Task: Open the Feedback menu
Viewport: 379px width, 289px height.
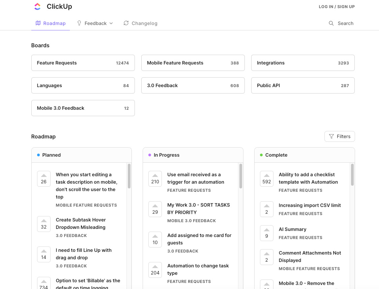Action: [95, 23]
